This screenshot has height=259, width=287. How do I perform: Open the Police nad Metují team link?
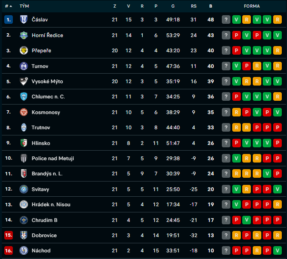coord(52,158)
